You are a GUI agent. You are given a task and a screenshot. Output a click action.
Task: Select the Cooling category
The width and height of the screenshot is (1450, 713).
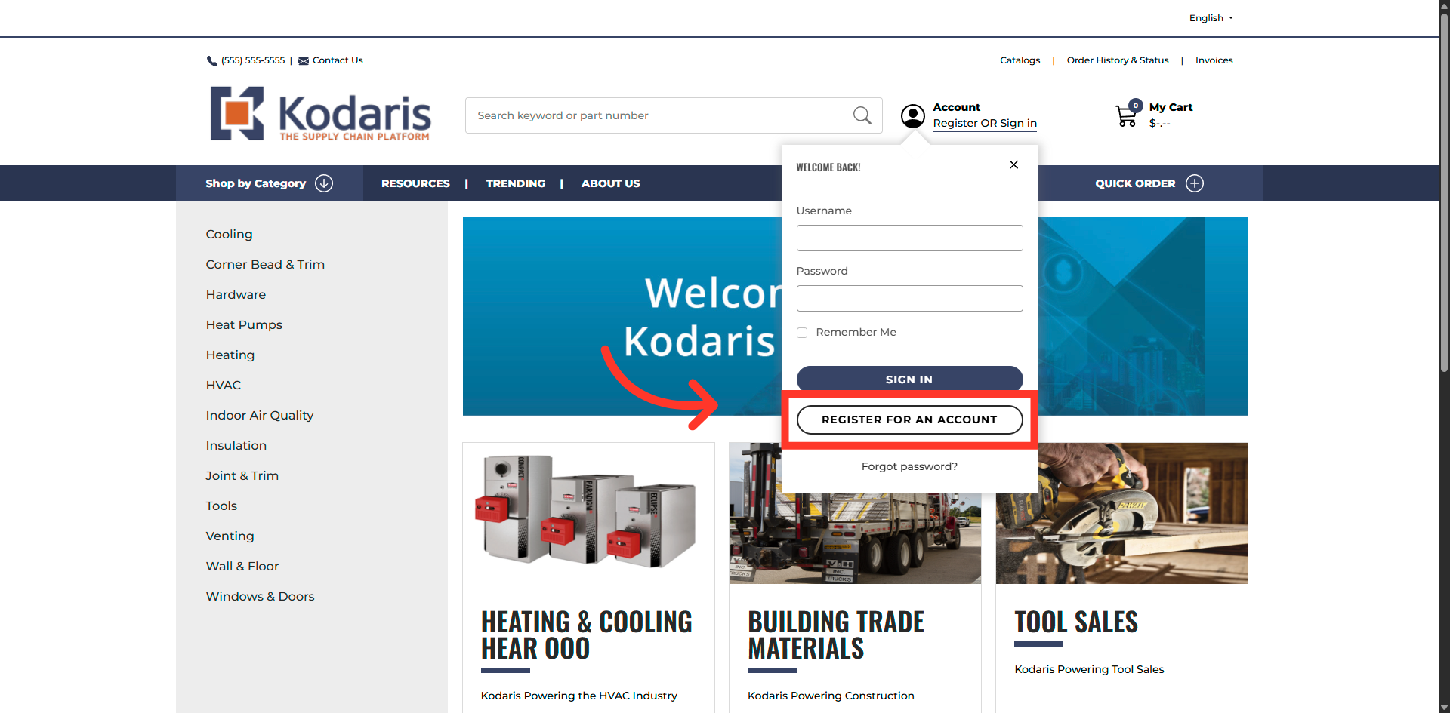point(229,235)
